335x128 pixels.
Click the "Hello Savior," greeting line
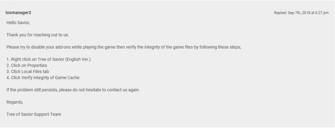[18, 23]
